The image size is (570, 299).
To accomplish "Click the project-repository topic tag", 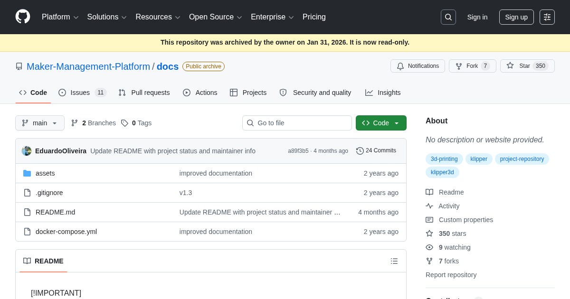I will pyautogui.click(x=522, y=159).
